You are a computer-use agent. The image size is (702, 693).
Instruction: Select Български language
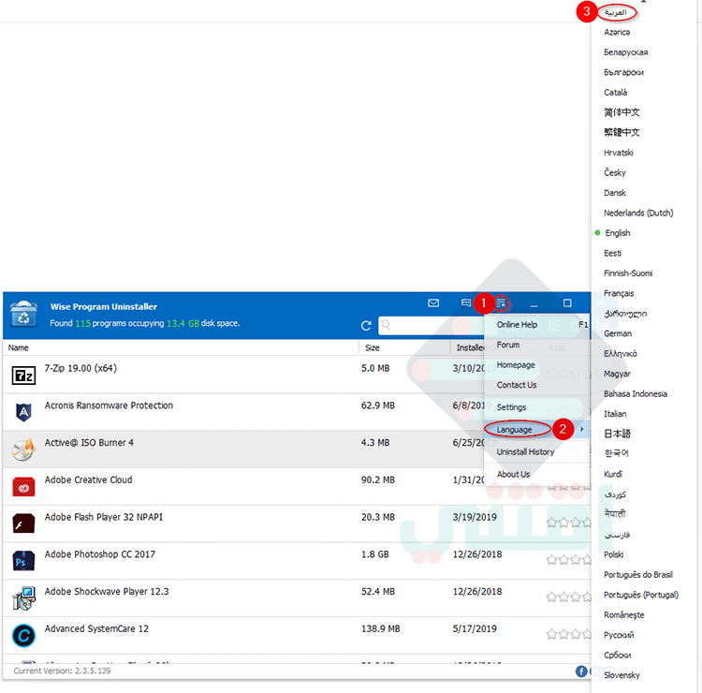[x=623, y=72]
